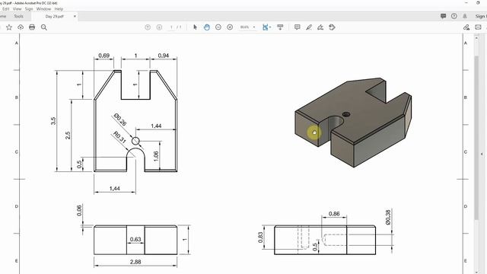Open the Sign document pen tool
The width and height of the screenshot is (487, 274).
(320, 27)
